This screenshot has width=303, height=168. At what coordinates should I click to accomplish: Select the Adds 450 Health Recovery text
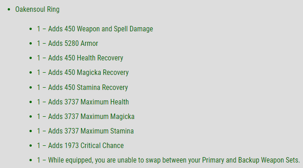click(x=80, y=58)
